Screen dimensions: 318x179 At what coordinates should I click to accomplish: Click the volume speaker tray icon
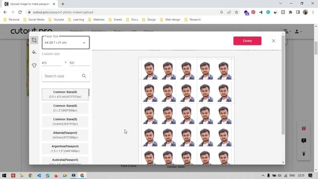click(280, 176)
